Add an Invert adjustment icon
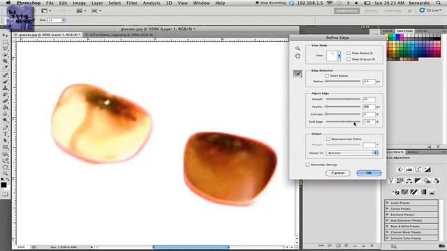Image resolution: width=447 pixels, height=251 pixels. point(396,192)
